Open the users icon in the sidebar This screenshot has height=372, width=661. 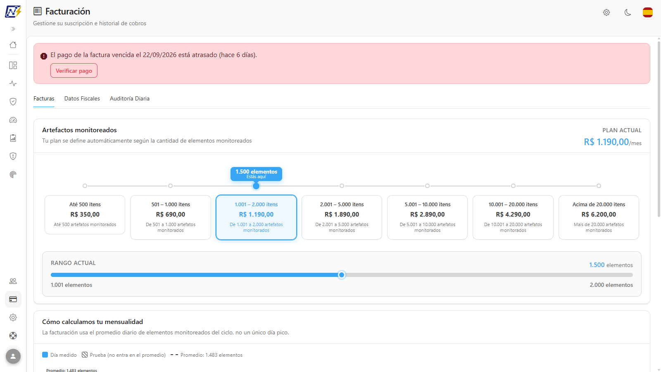click(13, 281)
